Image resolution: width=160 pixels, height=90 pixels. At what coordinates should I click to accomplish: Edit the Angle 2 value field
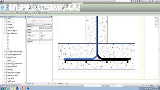pyautogui.click(x=46, y=37)
